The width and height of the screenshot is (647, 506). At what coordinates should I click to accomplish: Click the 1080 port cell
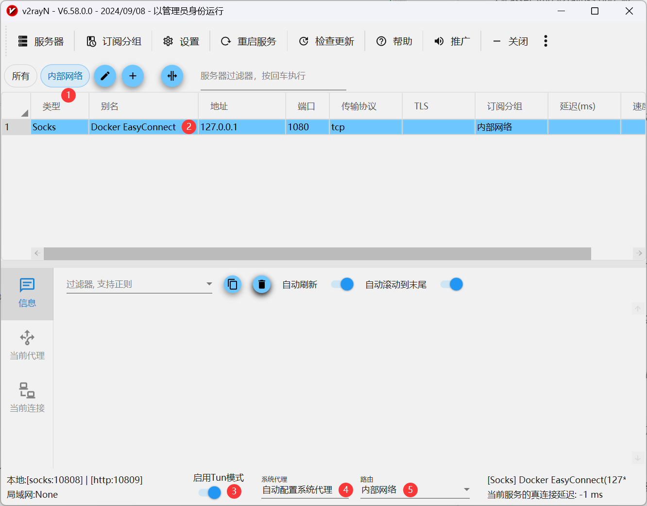(x=307, y=127)
